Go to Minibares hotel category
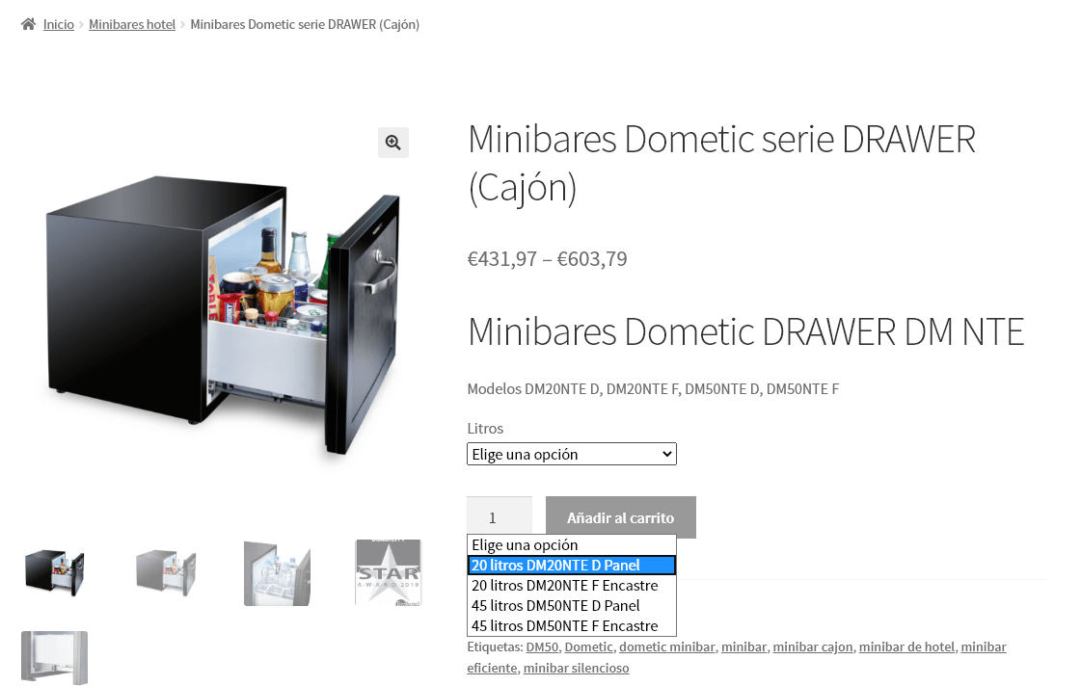The height and width of the screenshot is (686, 1081). tap(132, 25)
